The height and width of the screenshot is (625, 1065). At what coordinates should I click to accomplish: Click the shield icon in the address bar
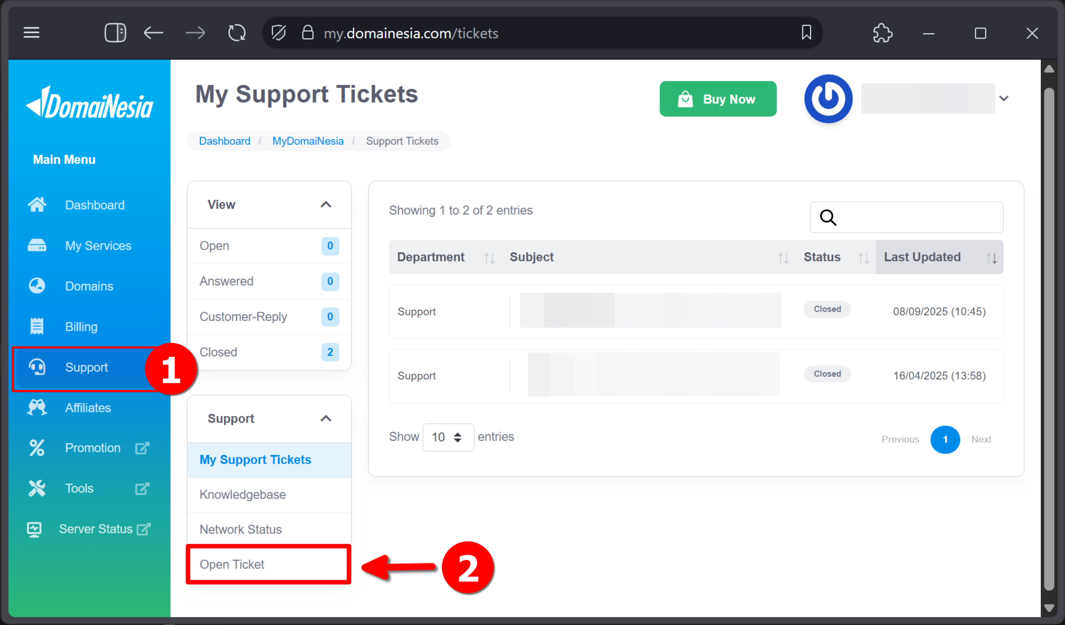tap(278, 33)
